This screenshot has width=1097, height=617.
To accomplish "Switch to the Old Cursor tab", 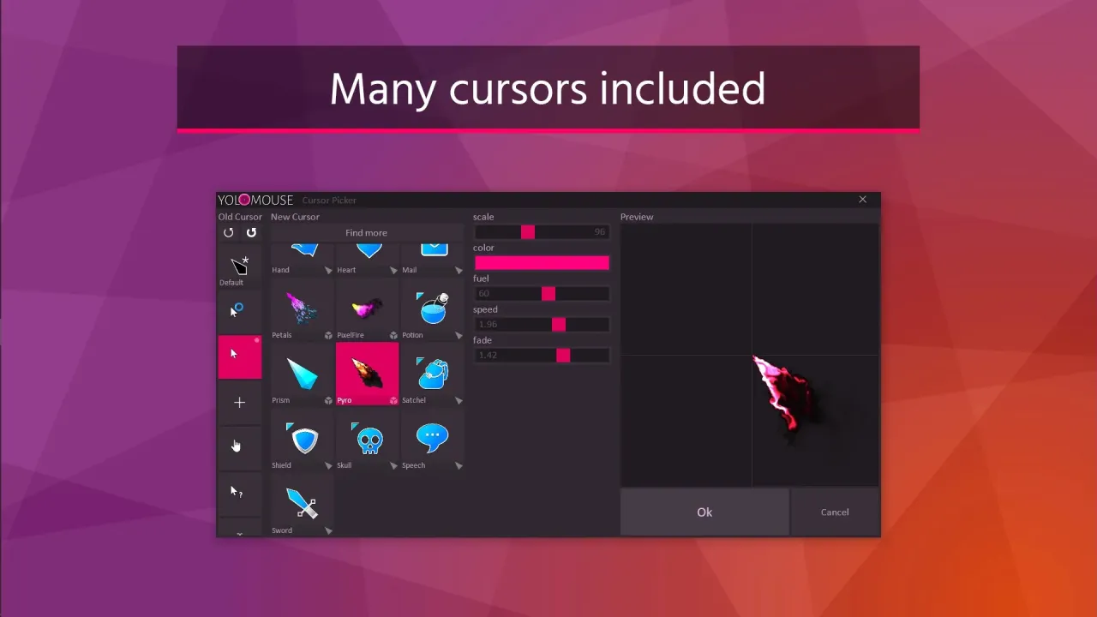I will click(x=239, y=217).
